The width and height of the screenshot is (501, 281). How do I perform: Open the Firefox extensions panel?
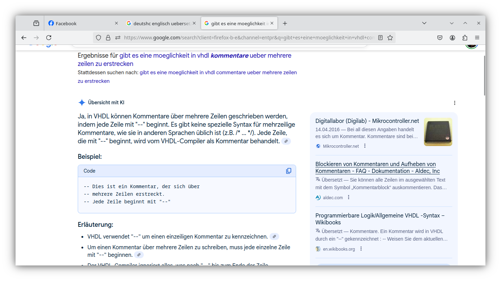coord(465,38)
